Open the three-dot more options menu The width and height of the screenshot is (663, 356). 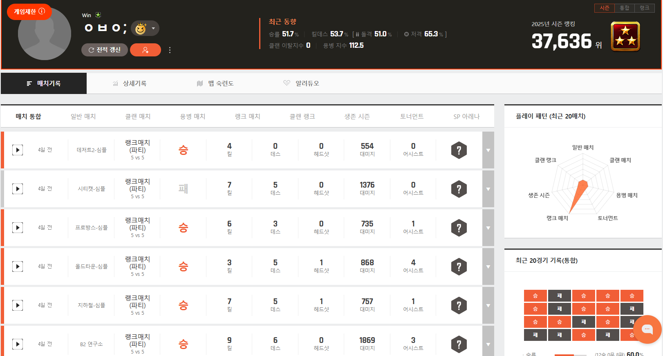(x=170, y=50)
